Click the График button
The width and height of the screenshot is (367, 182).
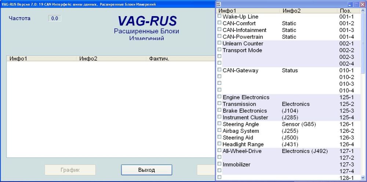(x=70, y=170)
